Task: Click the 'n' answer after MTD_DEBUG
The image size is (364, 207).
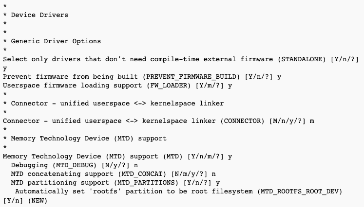Action: click(136, 165)
